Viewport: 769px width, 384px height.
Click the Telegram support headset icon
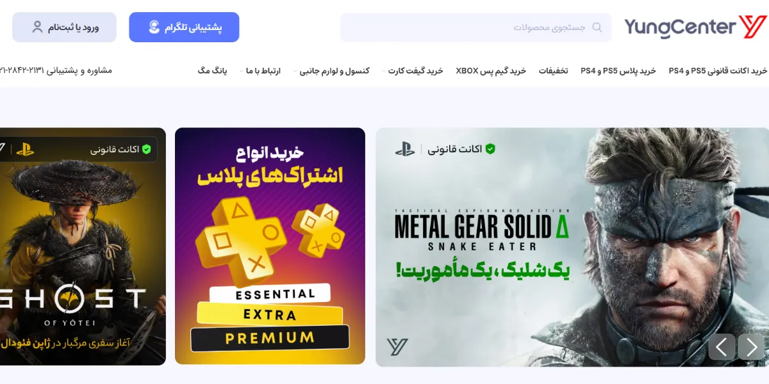coord(154,28)
